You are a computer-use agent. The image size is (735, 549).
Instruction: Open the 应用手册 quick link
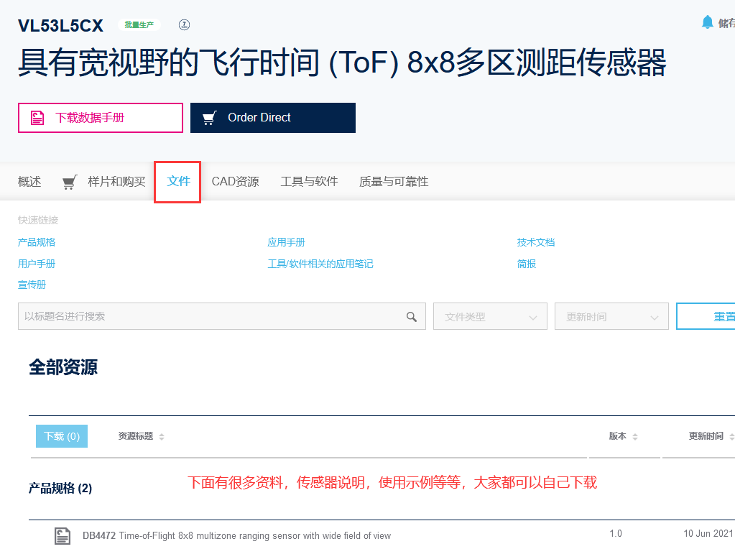286,242
